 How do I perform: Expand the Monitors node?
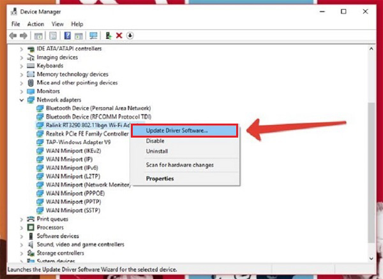pos(22,92)
